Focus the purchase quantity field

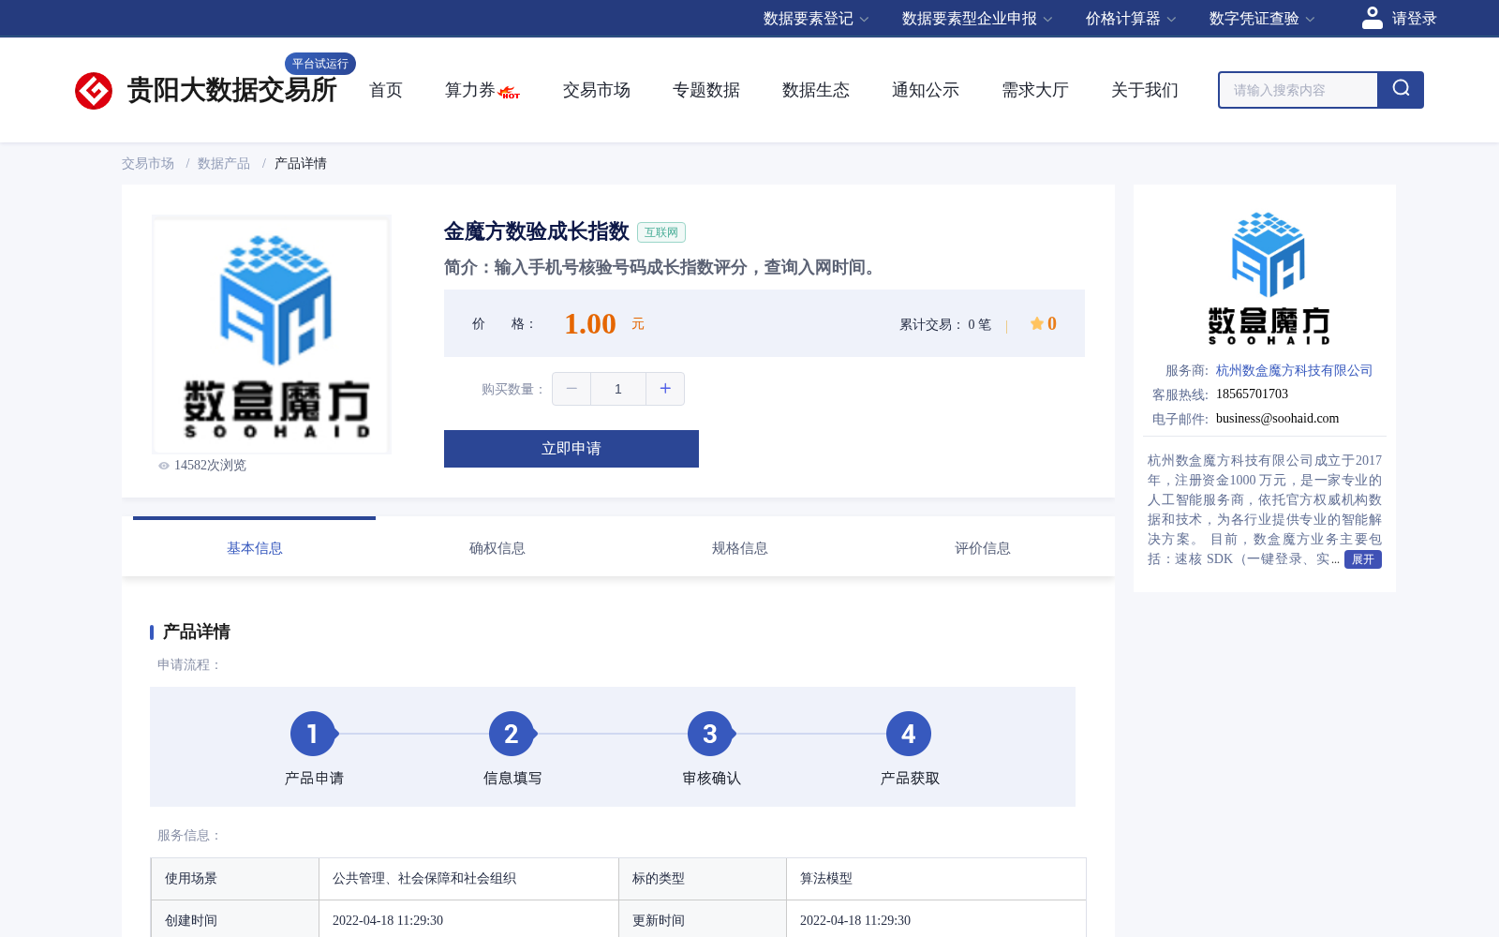tap(618, 389)
